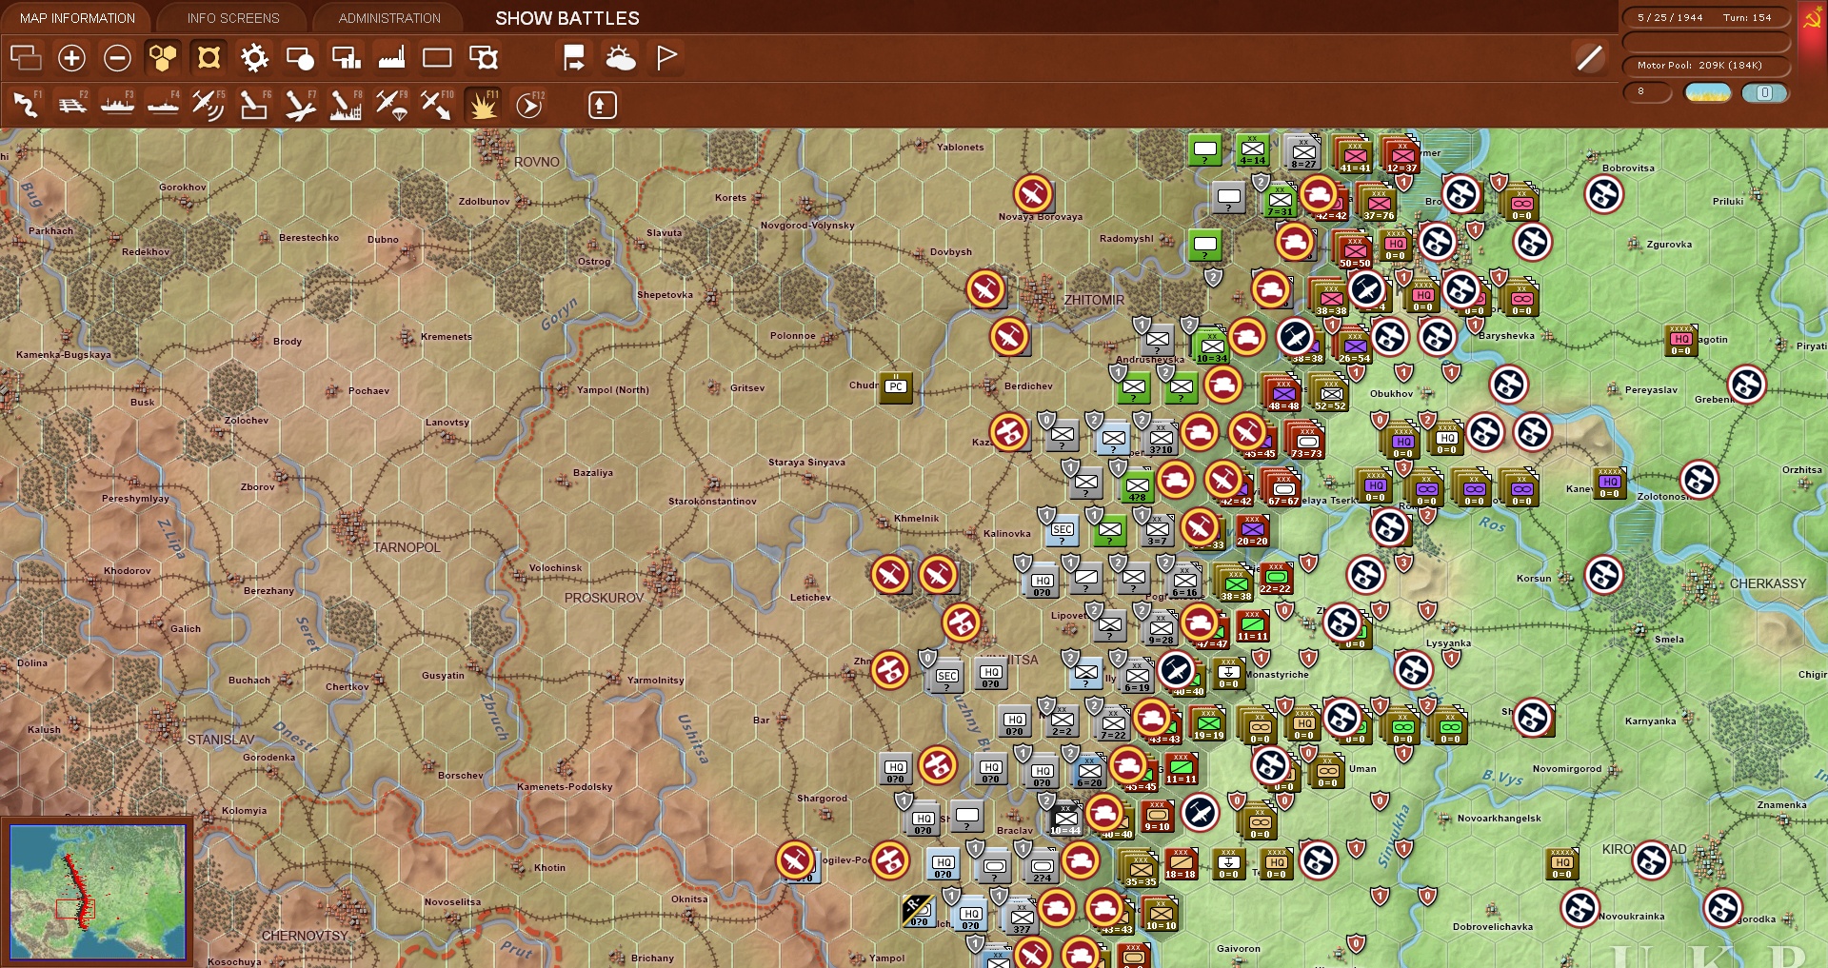The width and height of the screenshot is (1828, 968).
Task: Toggle the F11 show battles button
Action: pyautogui.click(x=483, y=105)
